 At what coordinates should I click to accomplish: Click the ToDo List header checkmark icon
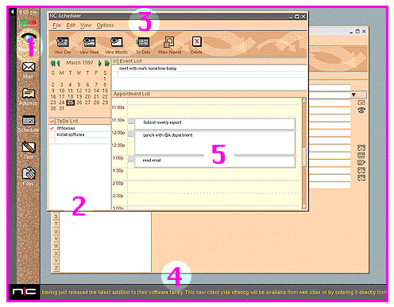click(x=52, y=121)
